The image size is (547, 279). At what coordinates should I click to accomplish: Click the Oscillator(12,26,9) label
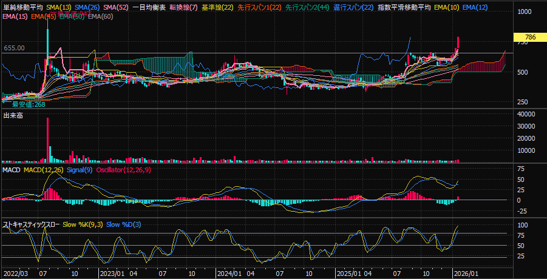124,170
